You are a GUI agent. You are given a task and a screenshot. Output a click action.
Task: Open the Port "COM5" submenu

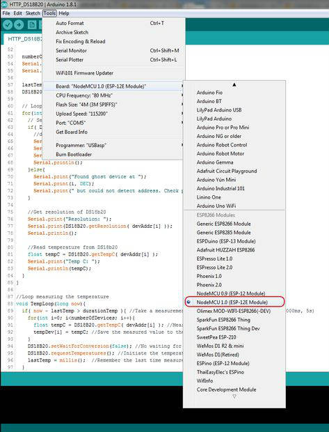[113, 123]
